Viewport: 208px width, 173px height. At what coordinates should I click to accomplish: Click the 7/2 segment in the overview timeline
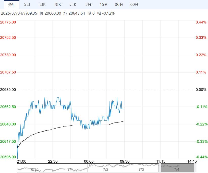click(x=106, y=169)
